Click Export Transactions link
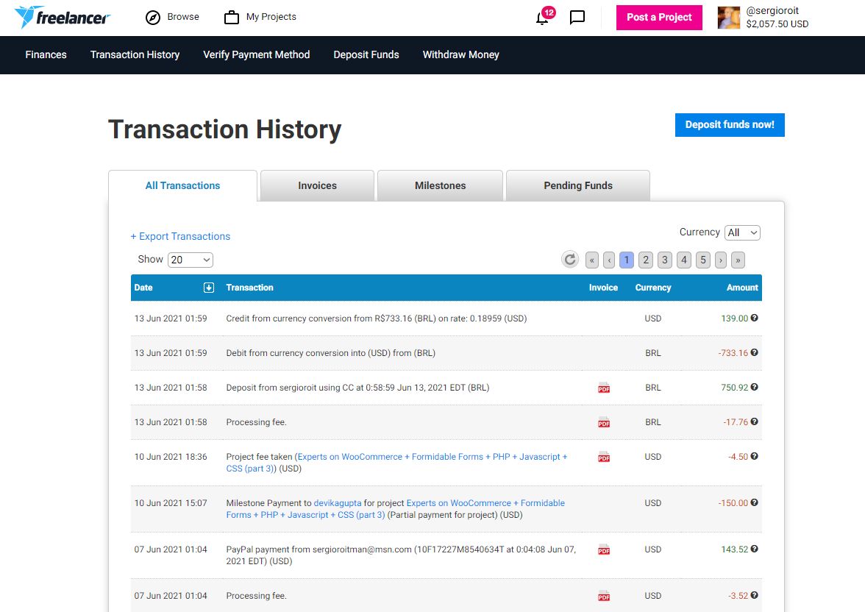This screenshot has width=865, height=612. coord(180,236)
